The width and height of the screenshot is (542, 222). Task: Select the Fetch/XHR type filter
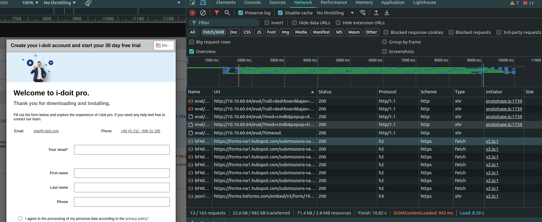click(213, 32)
